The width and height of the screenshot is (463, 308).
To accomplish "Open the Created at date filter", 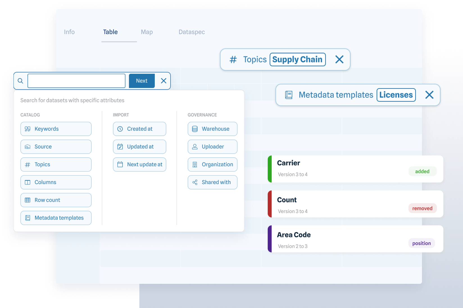I will coord(140,129).
